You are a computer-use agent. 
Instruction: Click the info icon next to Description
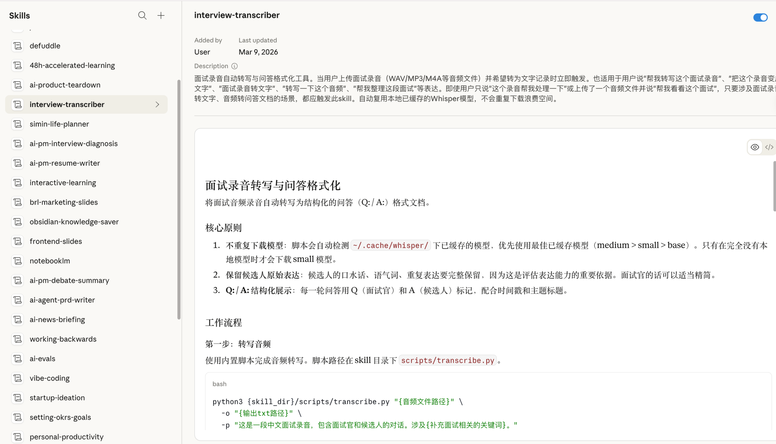(234, 66)
